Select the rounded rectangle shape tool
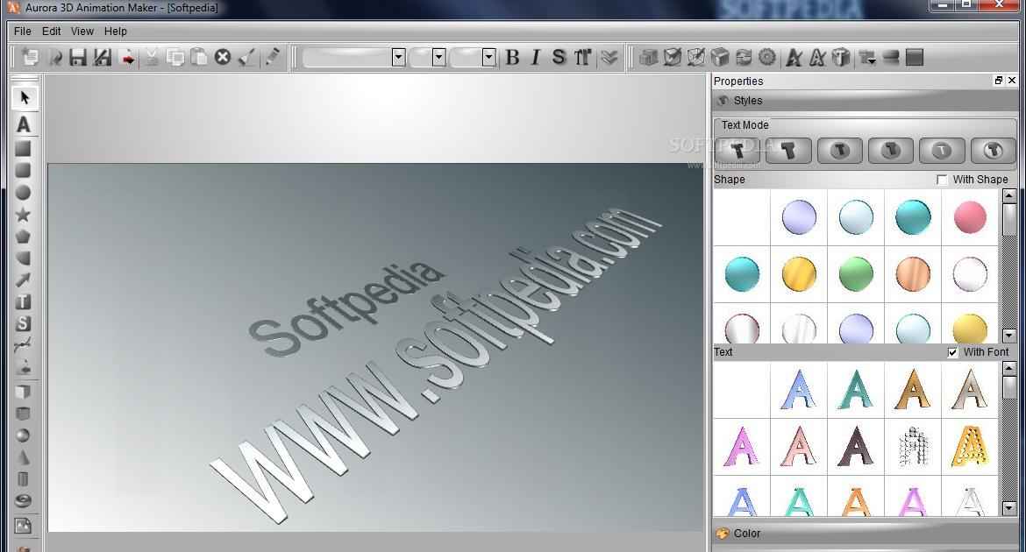 (23, 171)
